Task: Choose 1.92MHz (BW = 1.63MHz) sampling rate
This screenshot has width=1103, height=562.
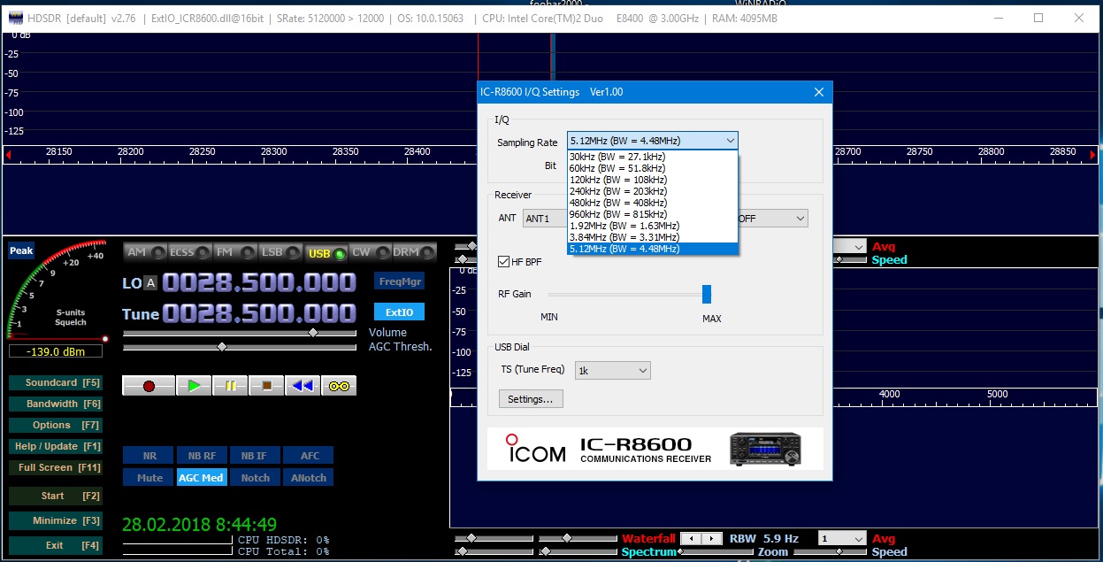Action: [653, 226]
